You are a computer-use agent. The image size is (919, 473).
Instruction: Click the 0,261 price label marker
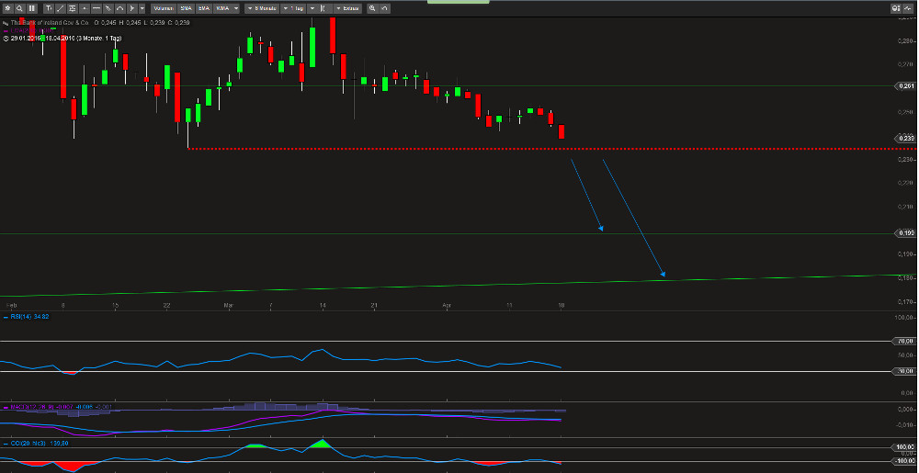point(904,85)
